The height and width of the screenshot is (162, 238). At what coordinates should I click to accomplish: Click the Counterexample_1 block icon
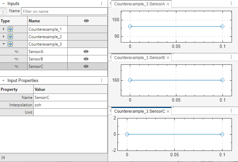pyautogui.click(x=10, y=29)
